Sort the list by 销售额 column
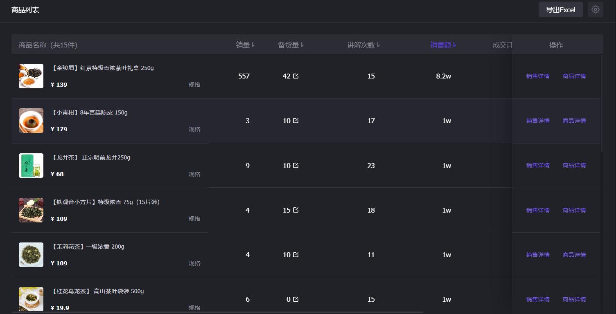Viewport: 616px width, 314px height. (443, 45)
